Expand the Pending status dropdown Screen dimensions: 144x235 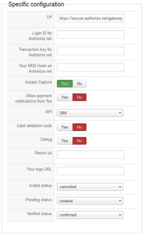(90, 201)
